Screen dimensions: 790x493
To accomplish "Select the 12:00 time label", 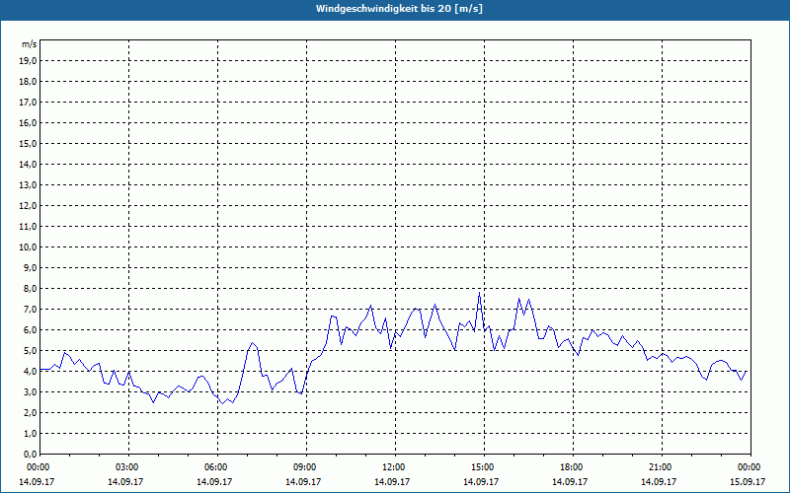I will [394, 467].
